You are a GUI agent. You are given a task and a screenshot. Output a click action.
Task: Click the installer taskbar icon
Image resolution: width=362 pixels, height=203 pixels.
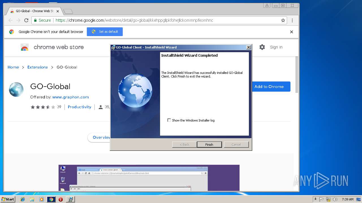pyautogui.click(x=70, y=199)
